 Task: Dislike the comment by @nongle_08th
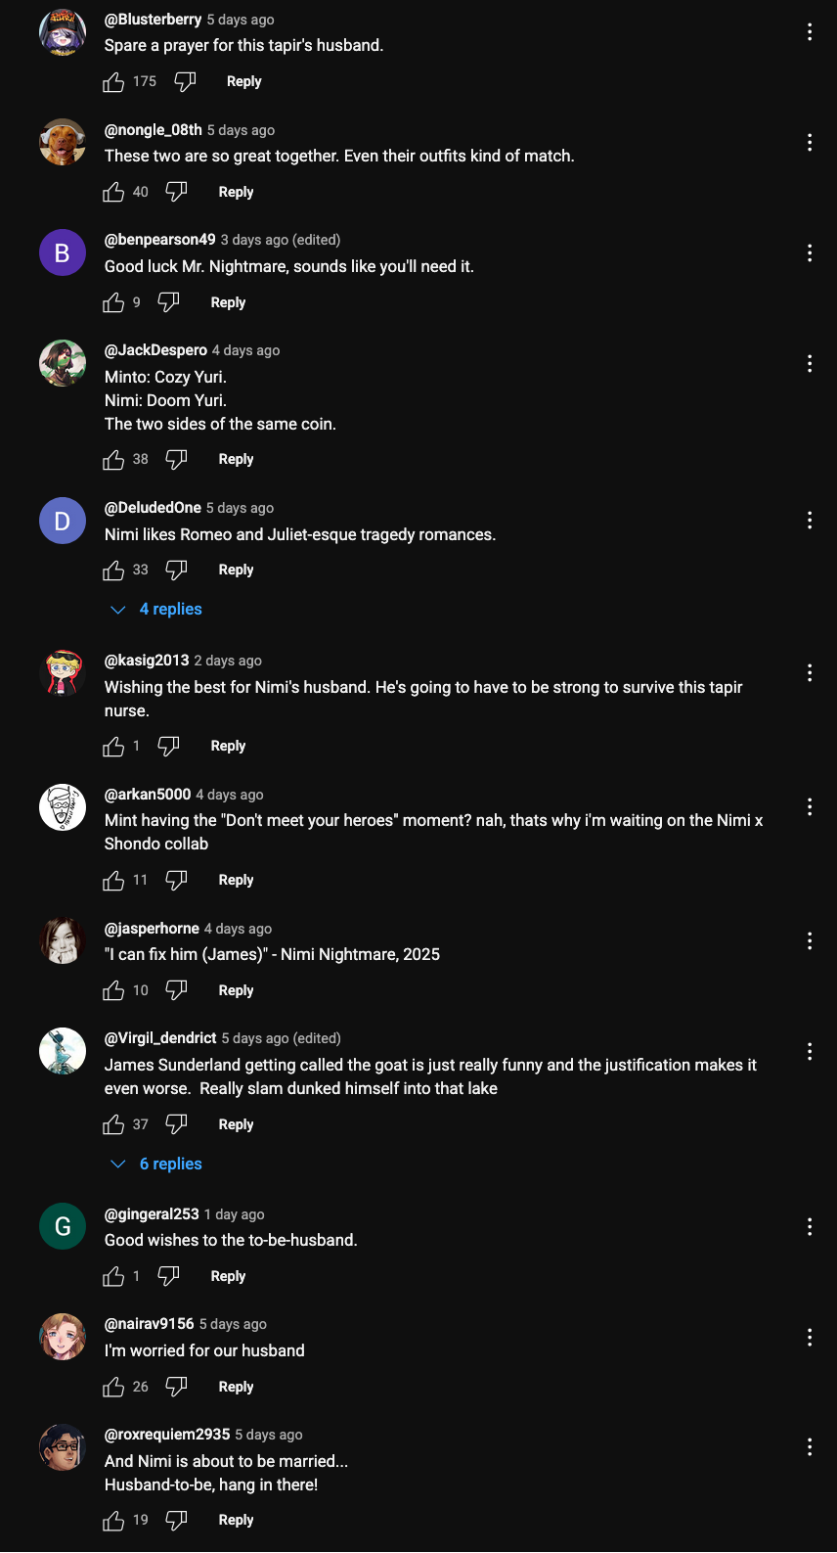point(176,192)
